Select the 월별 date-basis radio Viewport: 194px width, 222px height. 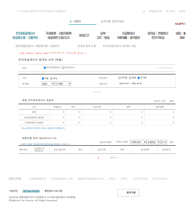point(130,78)
